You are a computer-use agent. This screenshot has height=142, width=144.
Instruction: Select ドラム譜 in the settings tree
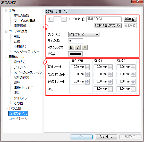coord(15,108)
